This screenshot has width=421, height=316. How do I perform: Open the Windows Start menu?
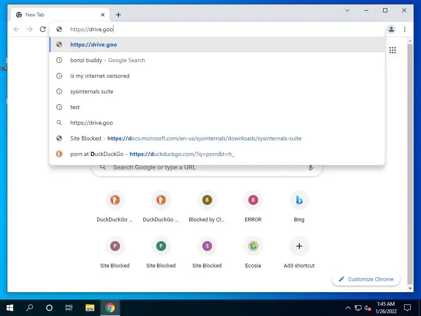pos(10,308)
